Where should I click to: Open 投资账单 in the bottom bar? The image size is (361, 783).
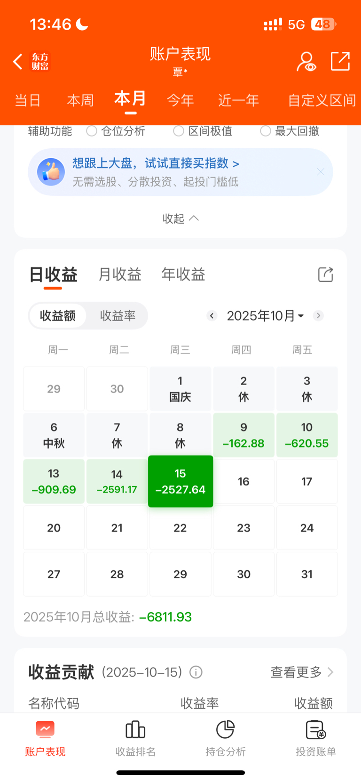coord(316,739)
